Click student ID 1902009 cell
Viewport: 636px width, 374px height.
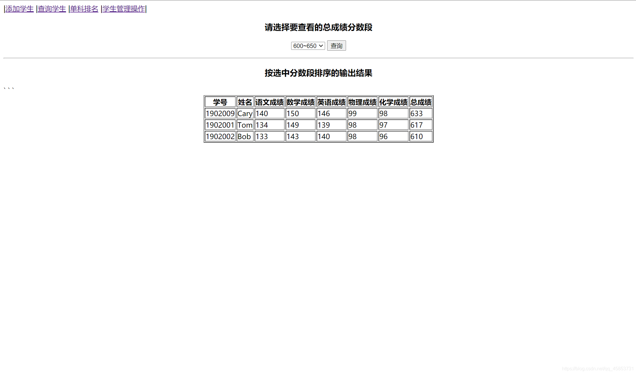coord(220,113)
